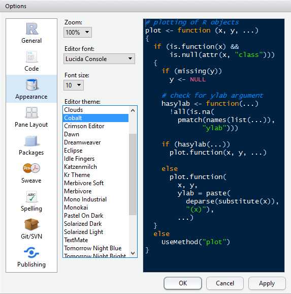Choose the Dawn theme
This screenshot has height=294, width=291.
95,134
